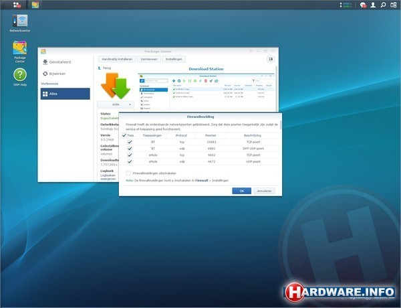Click Annuleren in firewall dialog
The width and height of the screenshot is (401, 308).
[x=264, y=191]
